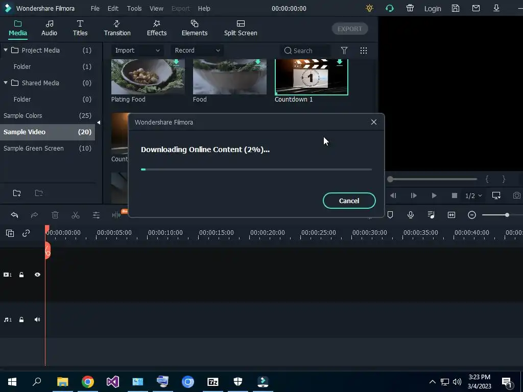
Task: Select Sample Colors category
Action: (47, 116)
